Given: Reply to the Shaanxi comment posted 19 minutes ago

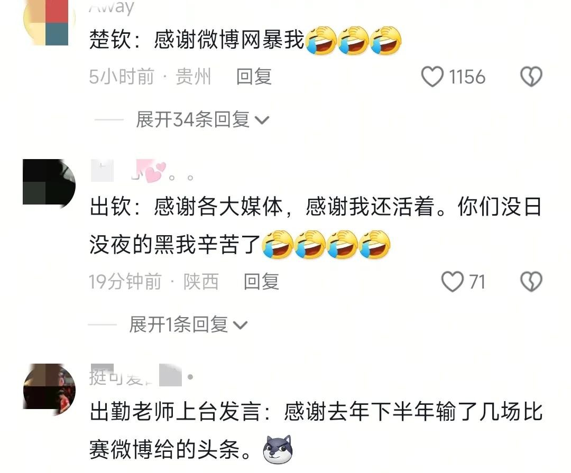Looking at the screenshot, I should [x=262, y=282].
